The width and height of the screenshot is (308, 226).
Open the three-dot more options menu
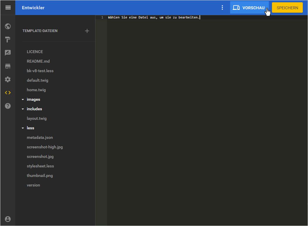click(222, 8)
